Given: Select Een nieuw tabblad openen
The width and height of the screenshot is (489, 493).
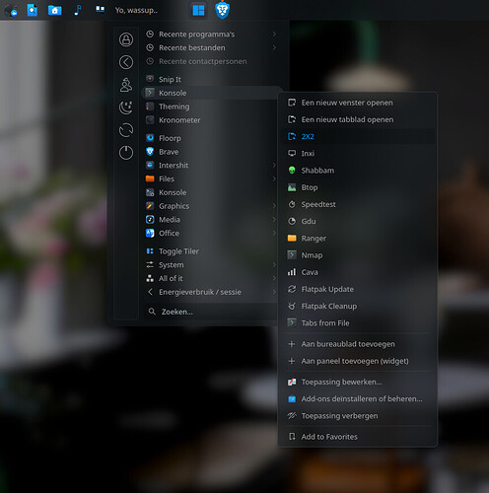Looking at the screenshot, I should [359, 119].
